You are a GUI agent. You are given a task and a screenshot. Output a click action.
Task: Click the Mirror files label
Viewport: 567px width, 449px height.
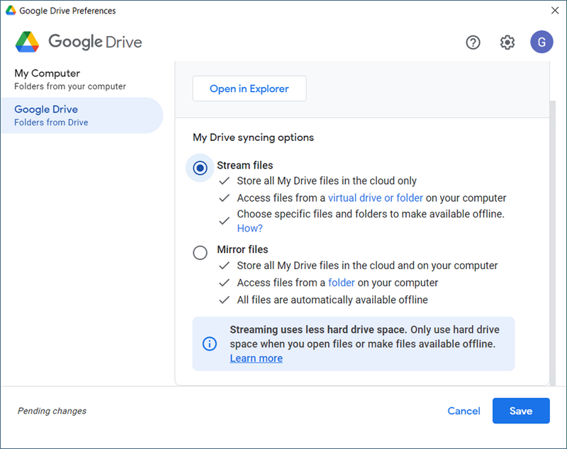point(242,249)
